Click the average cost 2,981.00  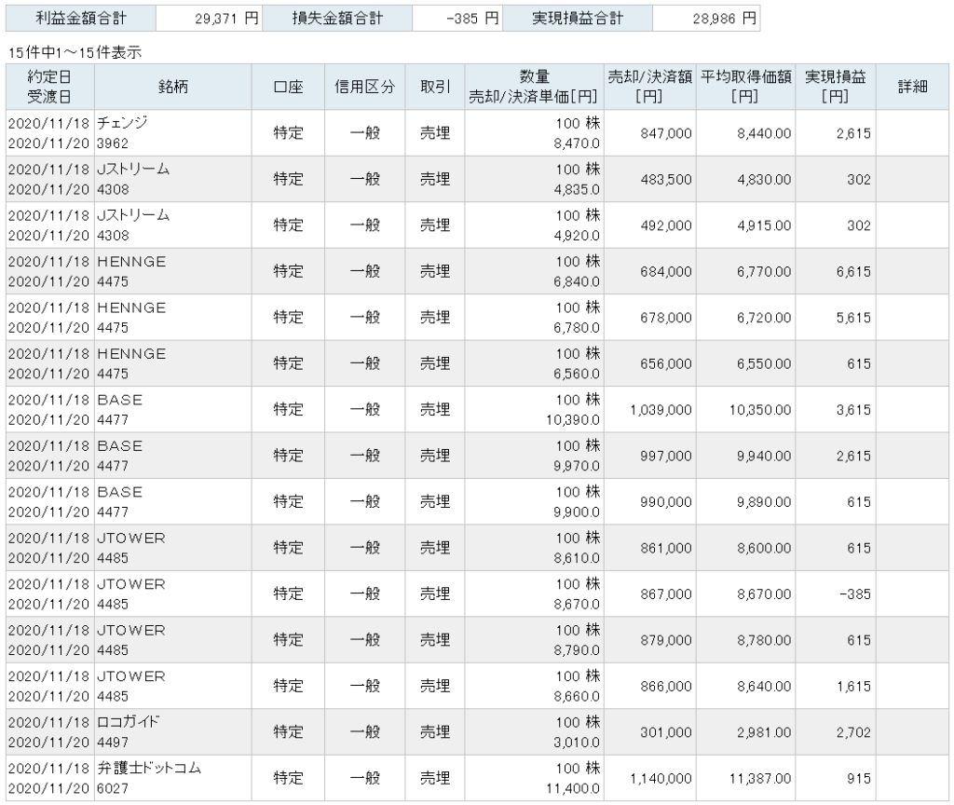tap(764, 732)
